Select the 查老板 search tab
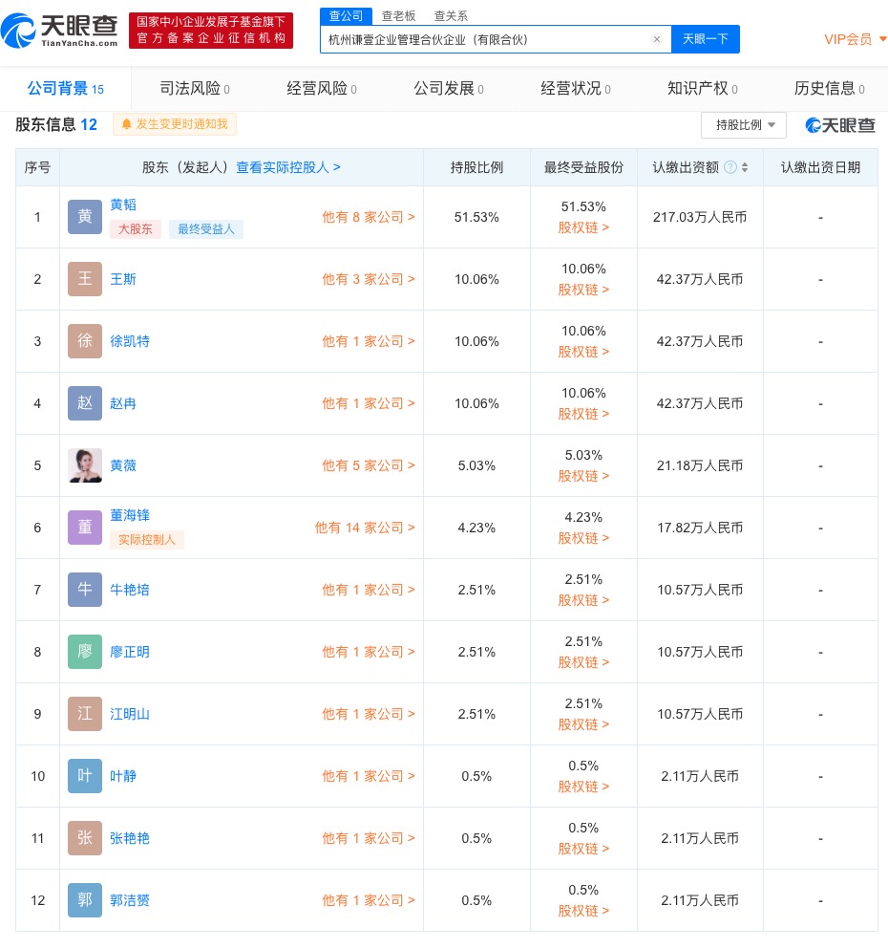 [x=398, y=15]
